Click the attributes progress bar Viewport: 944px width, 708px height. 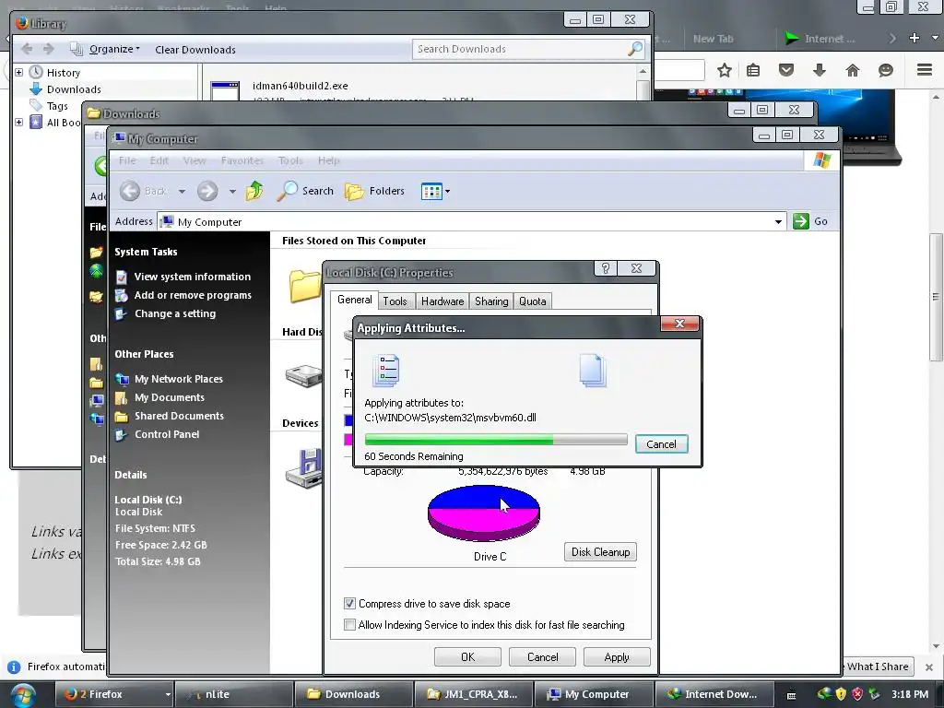[x=495, y=440]
